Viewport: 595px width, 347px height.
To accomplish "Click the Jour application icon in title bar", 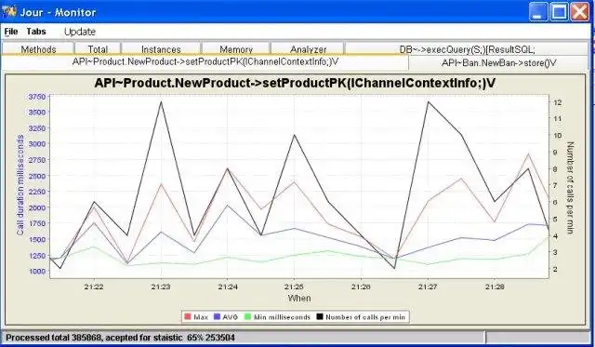I will [x=9, y=11].
